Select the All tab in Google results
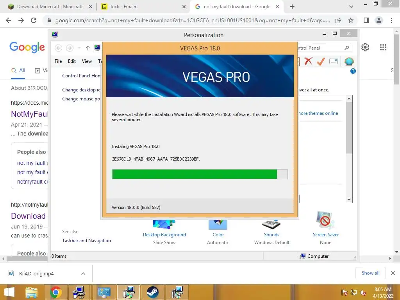Screen dimensions: 400x300 pyautogui.click(x=18, y=70)
